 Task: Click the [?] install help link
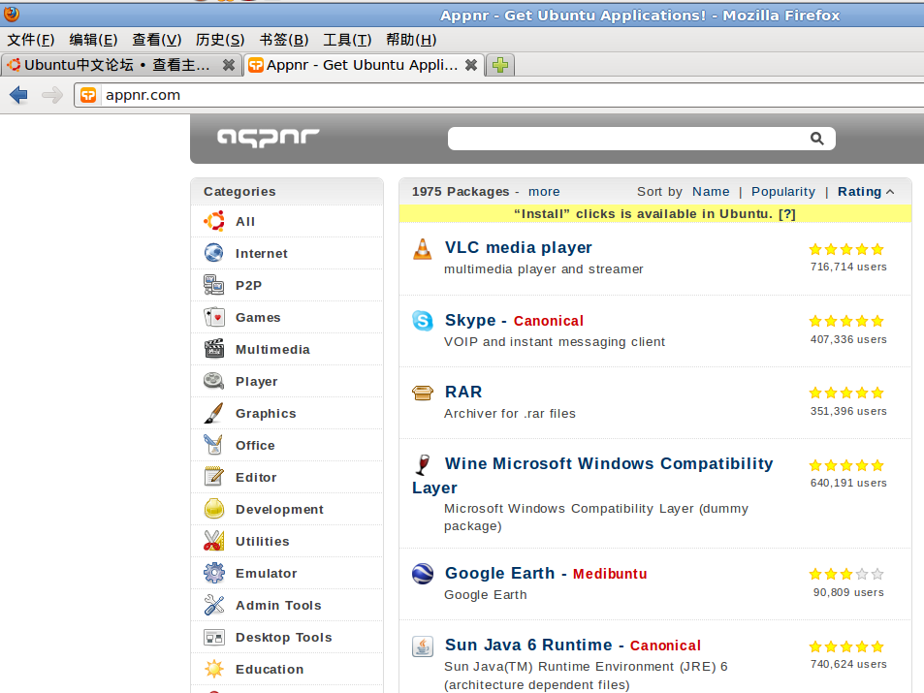(x=786, y=214)
